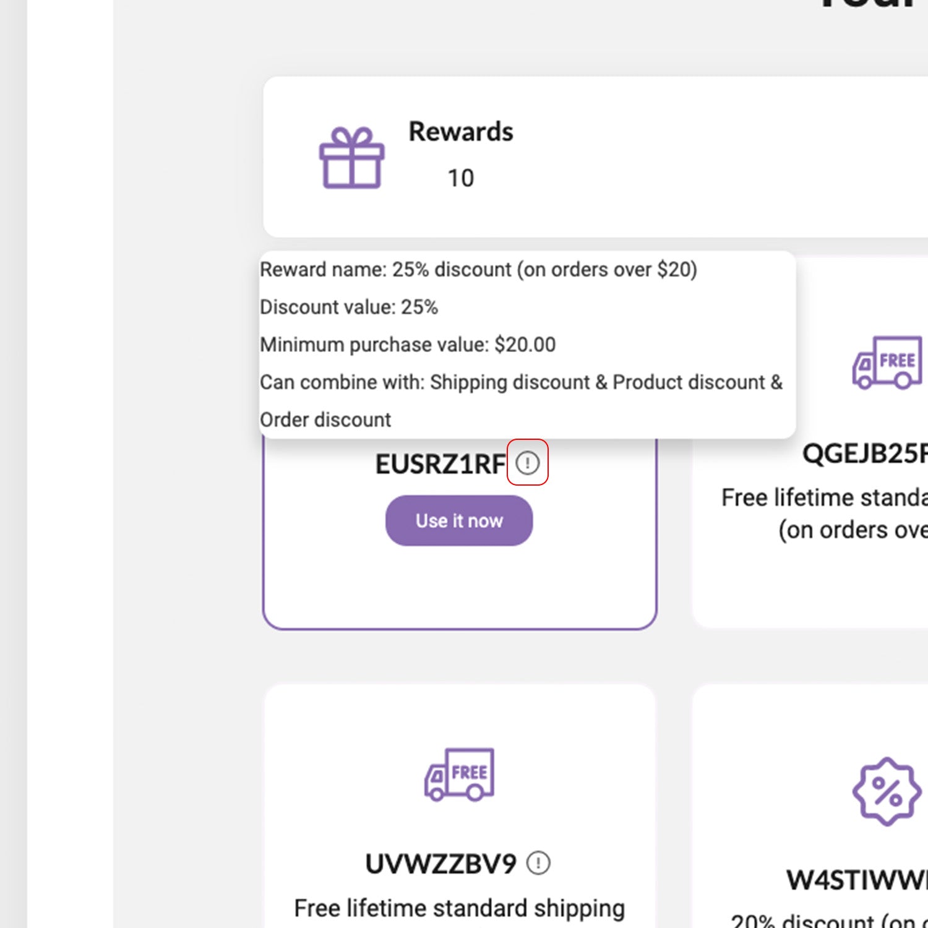Click percent discount badge icon above W4STIWW
Viewport: 928px width, 928px height.
[887, 791]
